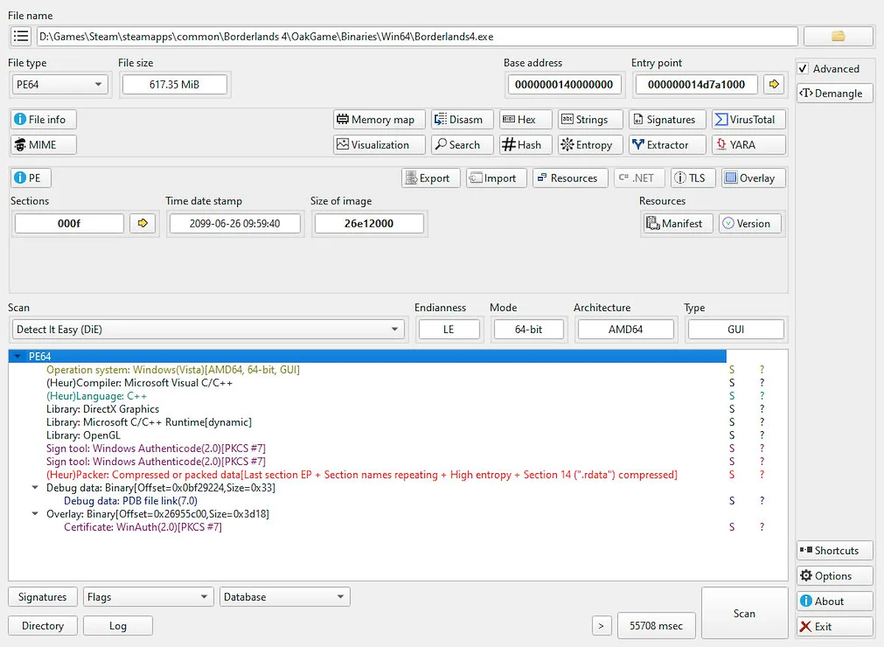
Task: Open the Shortcuts settings
Action: tap(835, 550)
